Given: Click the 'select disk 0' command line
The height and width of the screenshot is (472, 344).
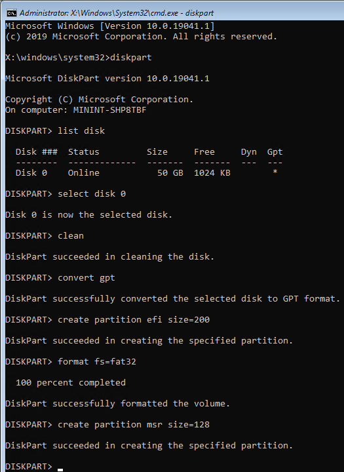Looking at the screenshot, I should 66,194.
